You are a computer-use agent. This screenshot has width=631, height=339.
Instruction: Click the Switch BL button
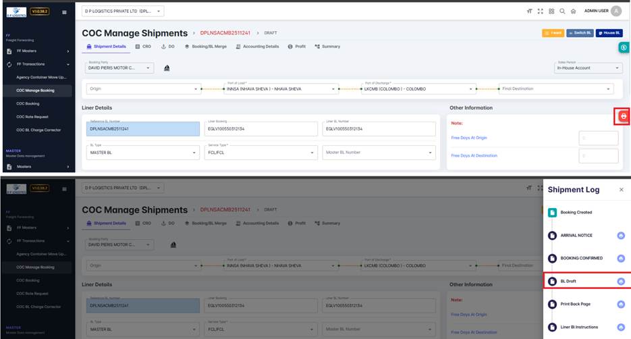(x=580, y=32)
